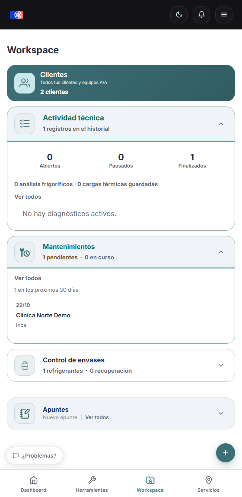The width and height of the screenshot is (242, 497).
Task: Click the 22/10 maintenance date
Action: point(23,305)
